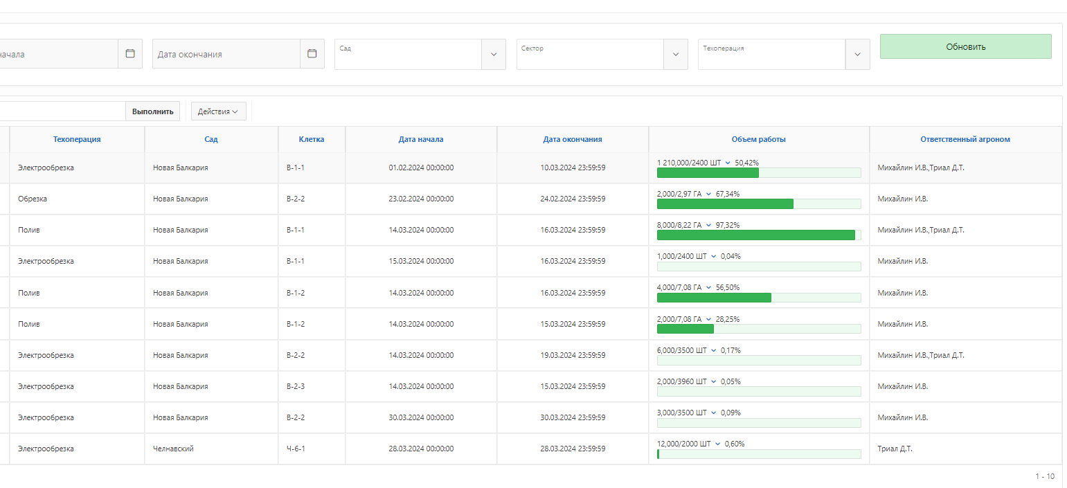Viewport: 1067px width, 488px height.
Task: Expand chevron next to 3,000/3500 ШТ
Action: (714, 413)
